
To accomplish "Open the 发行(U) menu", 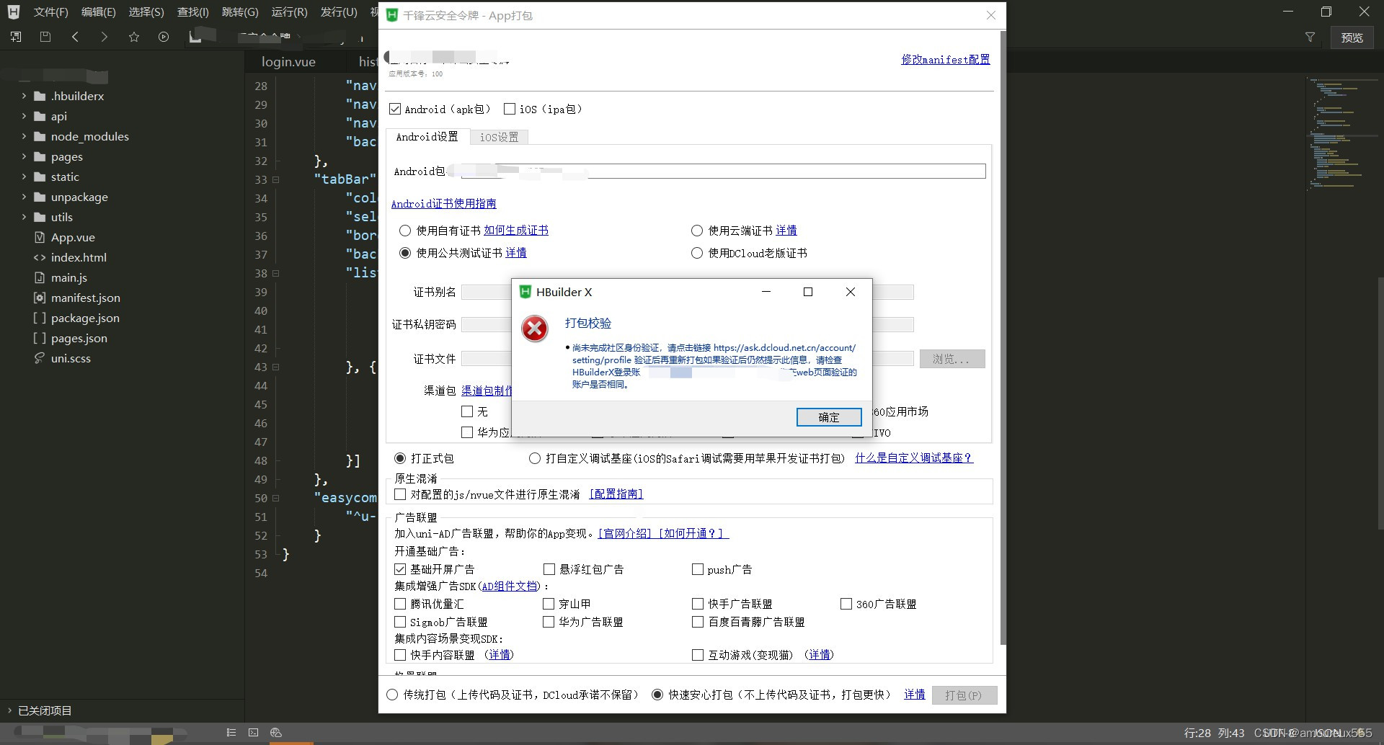I will 338,12.
